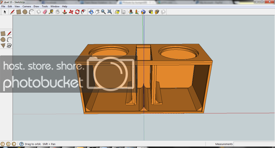This screenshot has height=148, width=275.
Task: Choose the Select arrow tool
Action: coord(5,12)
